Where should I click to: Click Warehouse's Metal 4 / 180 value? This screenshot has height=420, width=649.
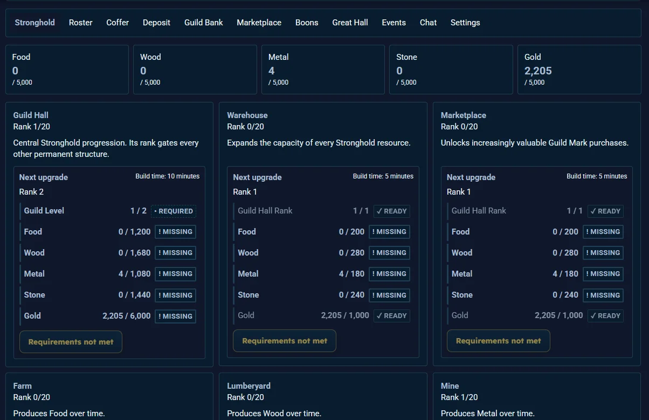(352, 274)
